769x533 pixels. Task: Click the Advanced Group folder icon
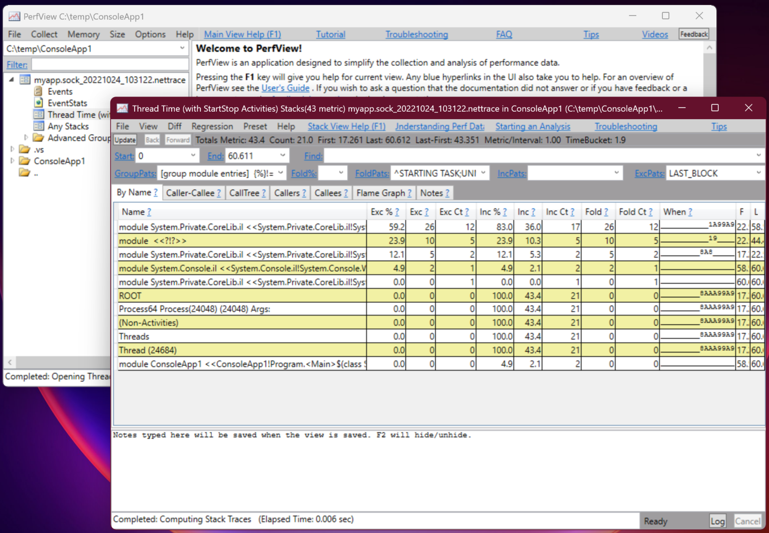(x=39, y=138)
